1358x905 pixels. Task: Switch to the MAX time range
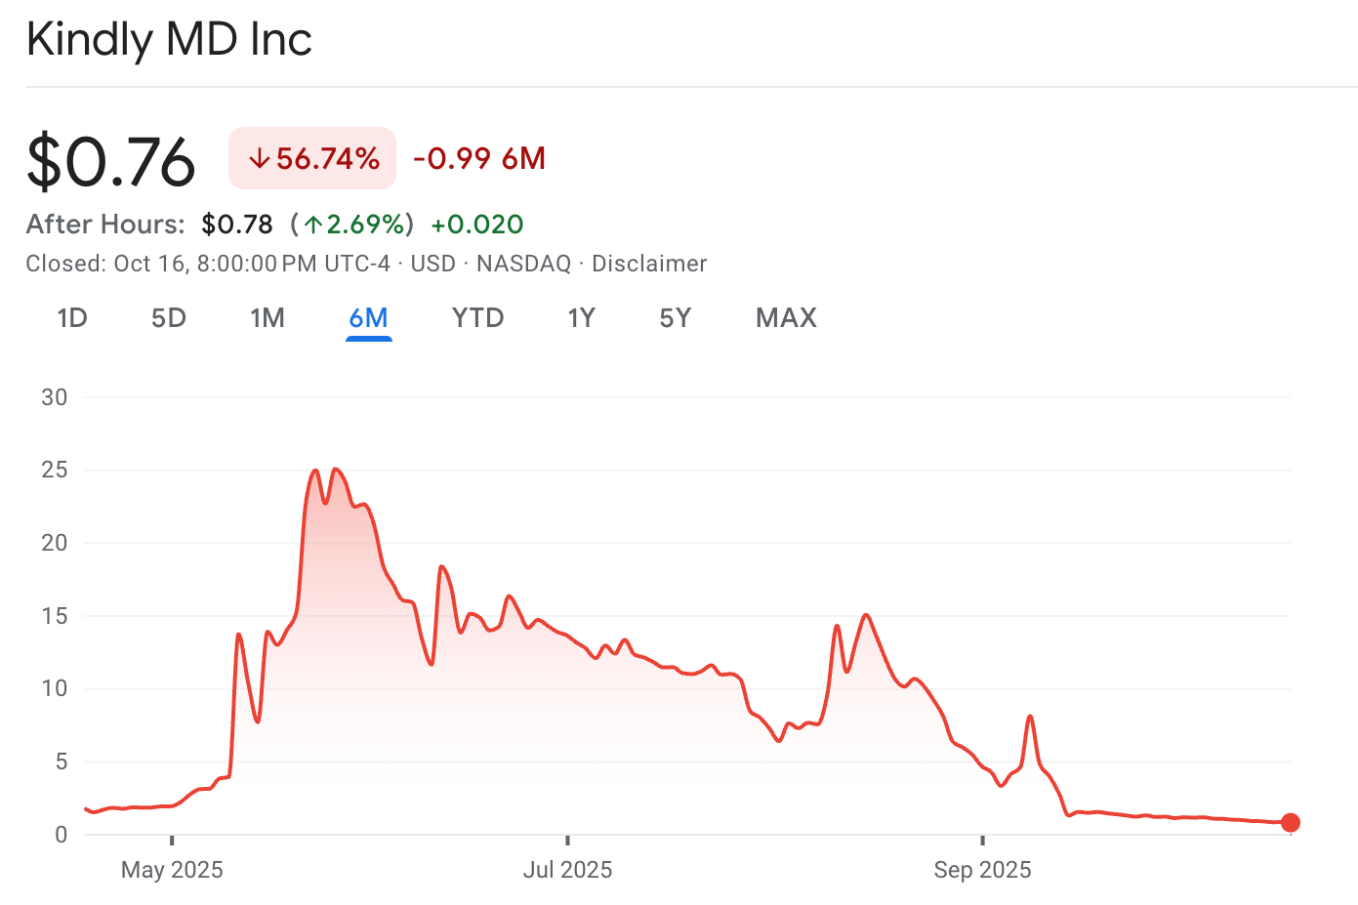pyautogui.click(x=785, y=317)
